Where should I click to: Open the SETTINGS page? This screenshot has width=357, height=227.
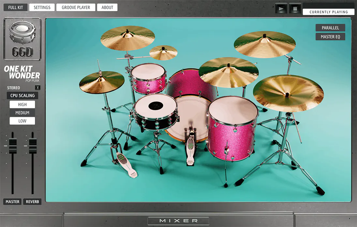point(42,7)
